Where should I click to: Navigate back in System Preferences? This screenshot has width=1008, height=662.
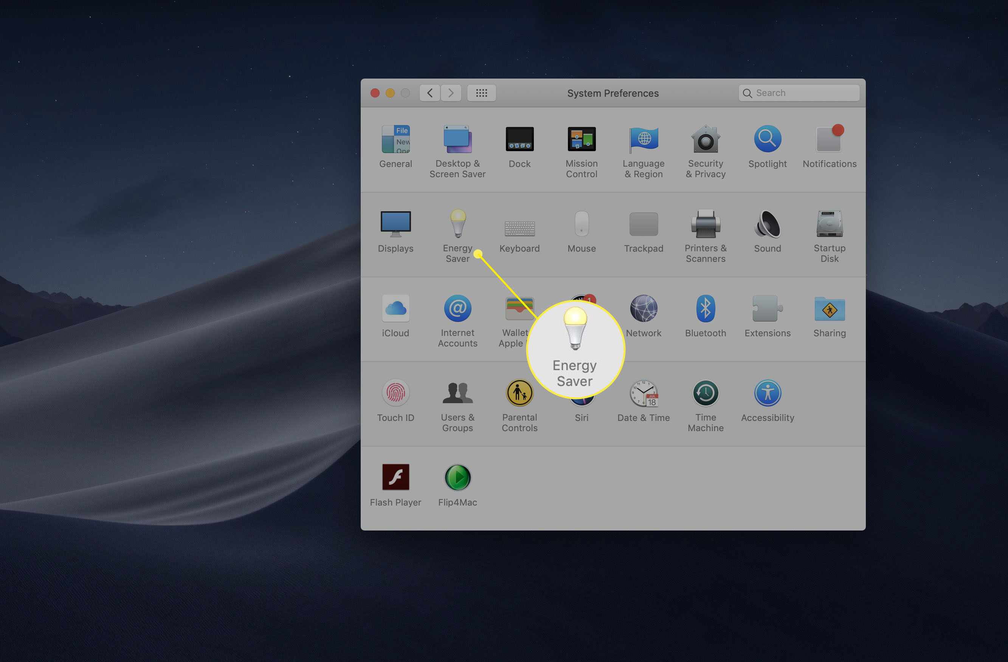[x=428, y=92]
